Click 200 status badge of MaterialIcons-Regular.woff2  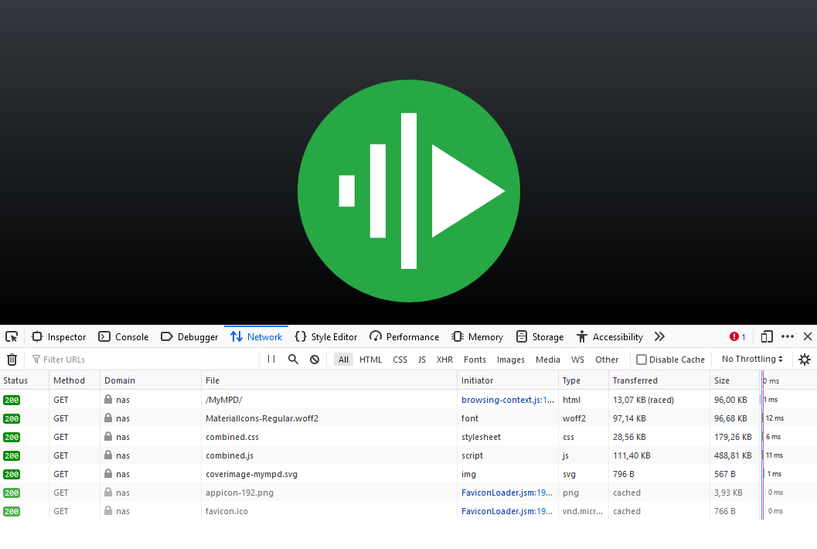[12, 418]
